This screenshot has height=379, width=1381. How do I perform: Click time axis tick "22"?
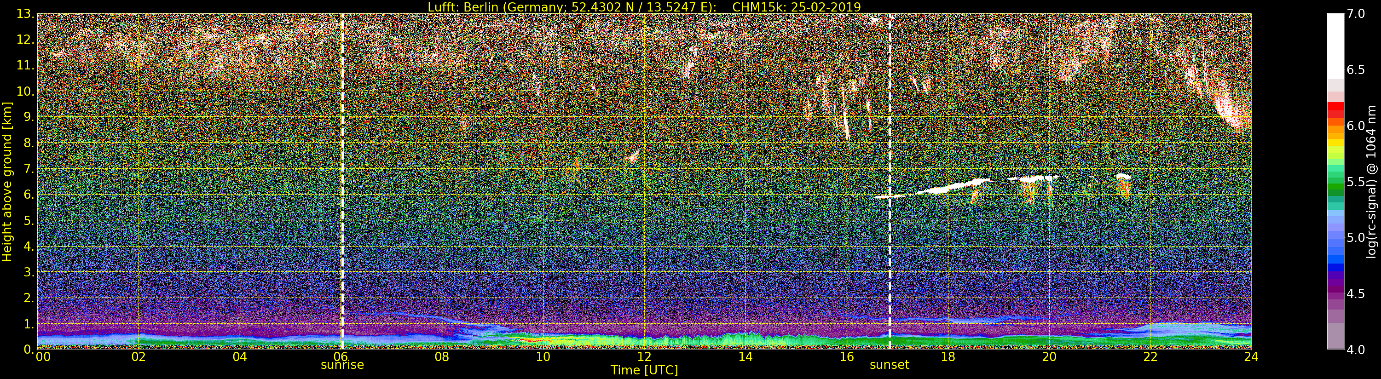(1150, 356)
